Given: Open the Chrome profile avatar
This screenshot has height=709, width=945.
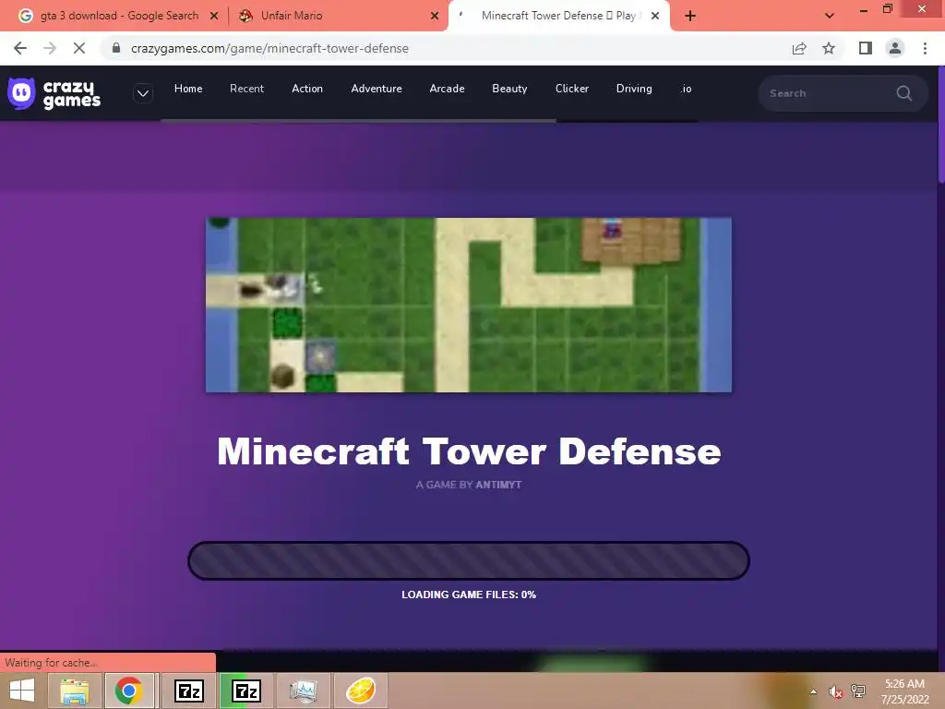Looking at the screenshot, I should pyautogui.click(x=895, y=48).
